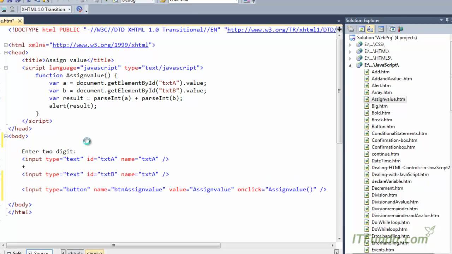Expand the E:\...\CSS\ project node
452x254 pixels.
[350, 45]
